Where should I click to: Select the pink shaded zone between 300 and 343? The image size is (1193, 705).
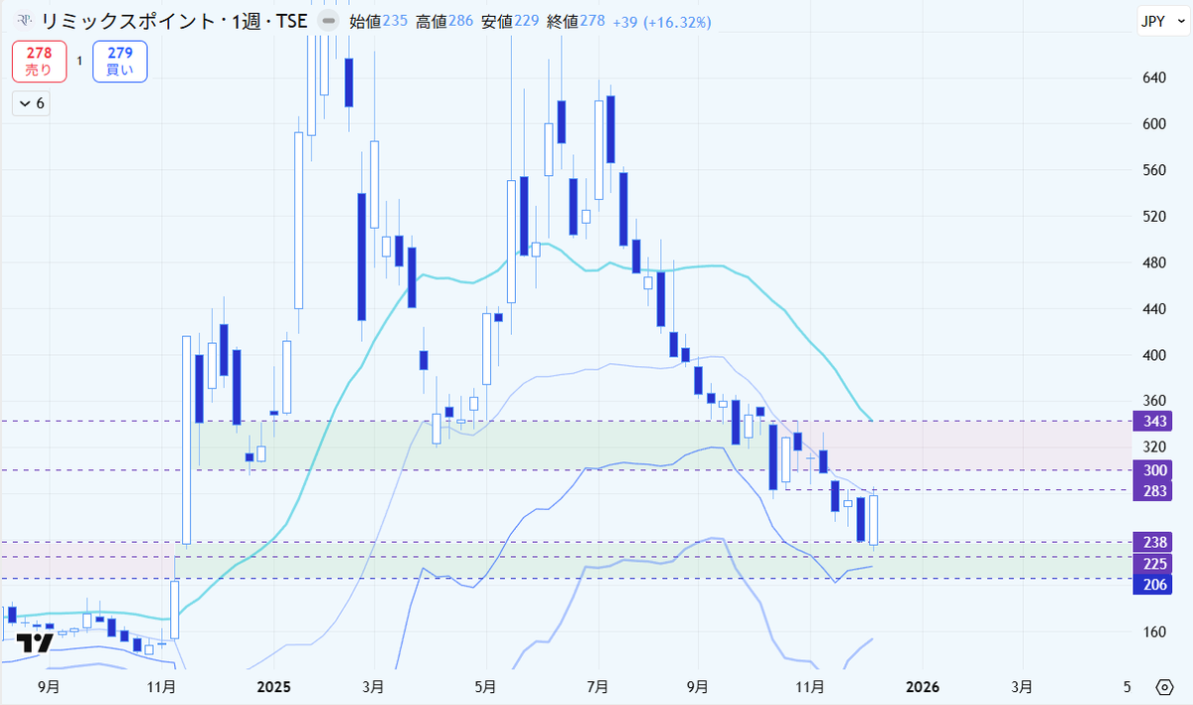click(954, 445)
